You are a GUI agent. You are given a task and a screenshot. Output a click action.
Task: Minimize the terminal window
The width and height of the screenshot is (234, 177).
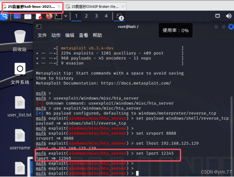click(x=216, y=27)
